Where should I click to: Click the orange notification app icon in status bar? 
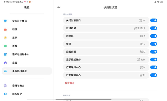pyautogui.click(x=30, y=2)
